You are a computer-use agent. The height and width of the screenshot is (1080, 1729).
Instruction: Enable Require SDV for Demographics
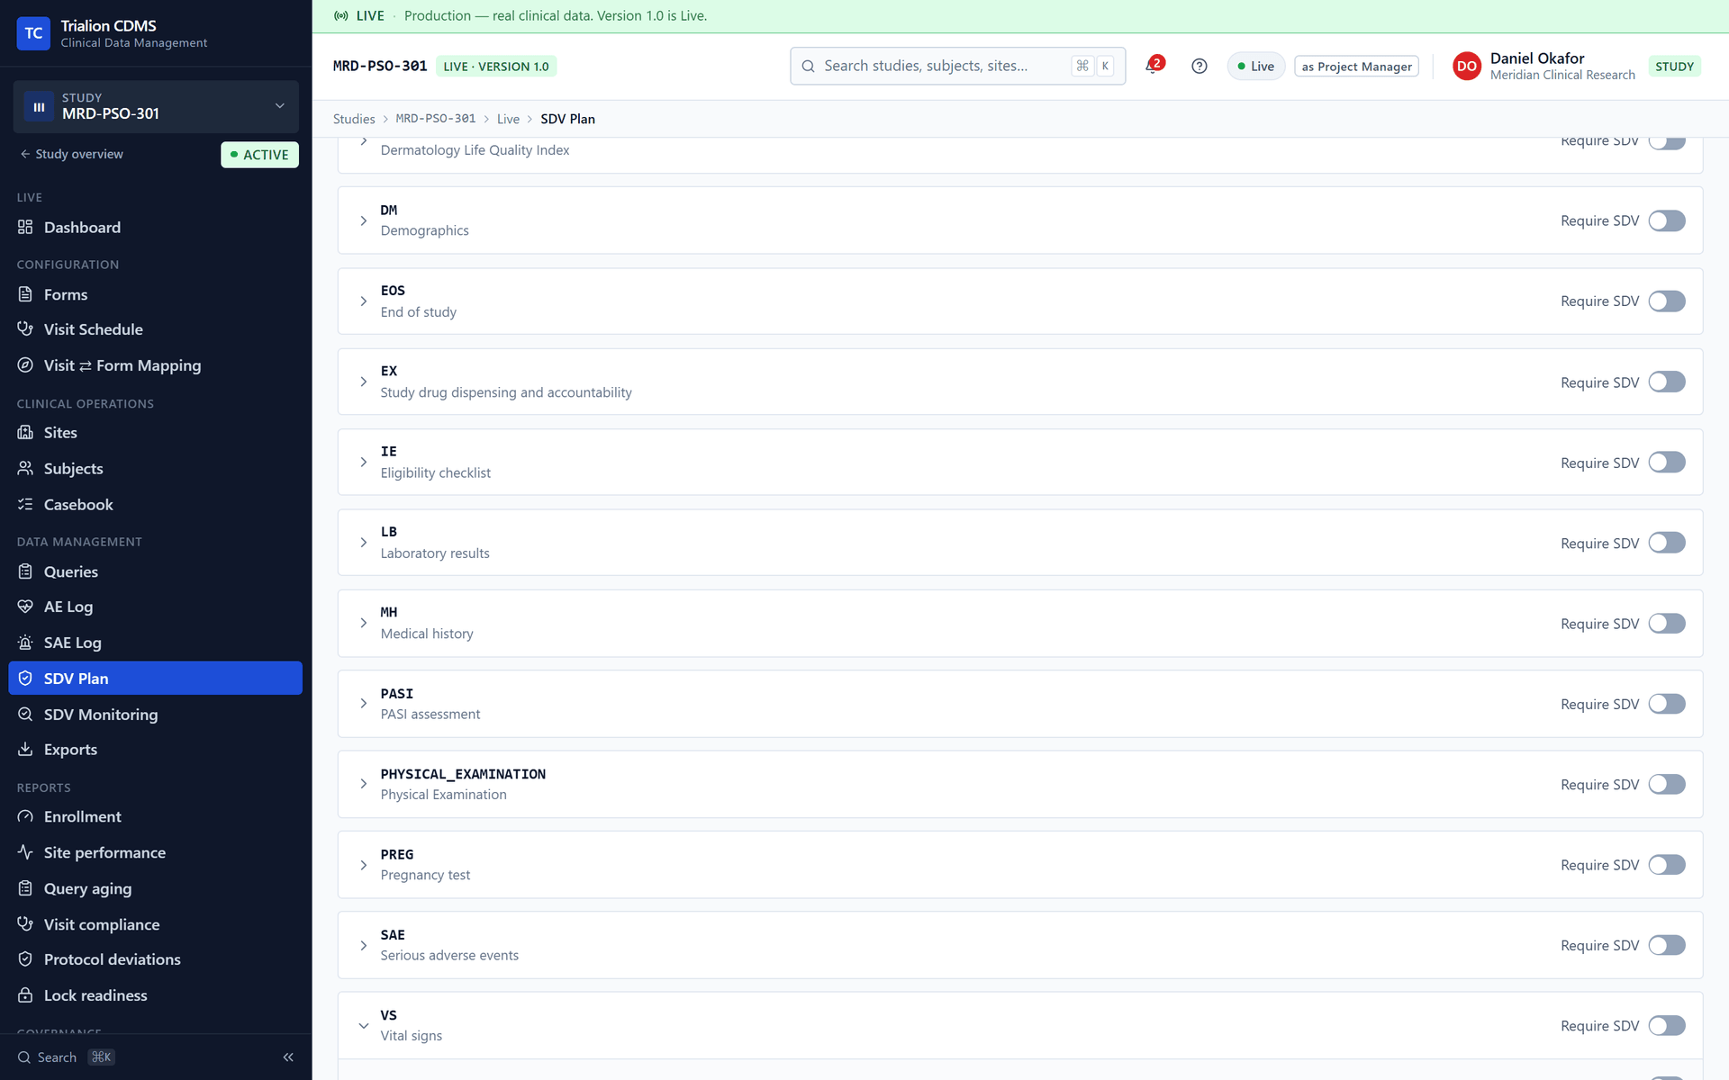pyautogui.click(x=1667, y=220)
